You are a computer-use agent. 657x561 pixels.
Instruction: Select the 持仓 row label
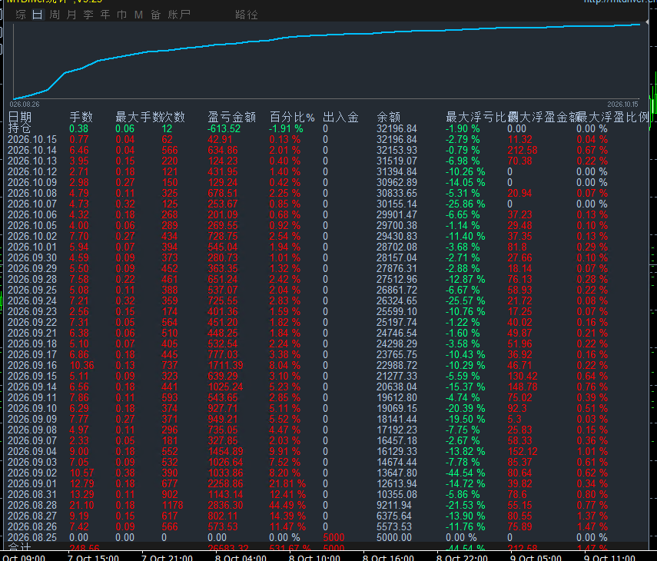click(19, 128)
